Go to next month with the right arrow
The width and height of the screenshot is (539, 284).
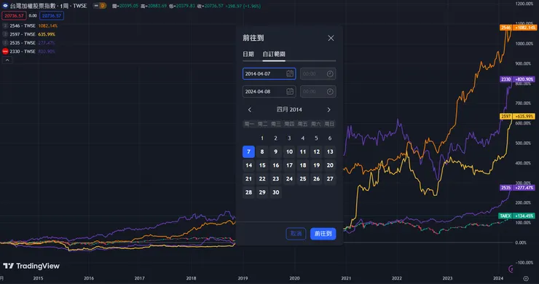(329, 110)
